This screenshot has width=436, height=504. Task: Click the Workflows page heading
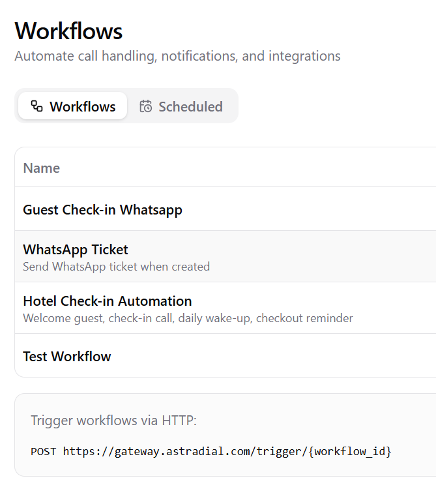coord(68,31)
